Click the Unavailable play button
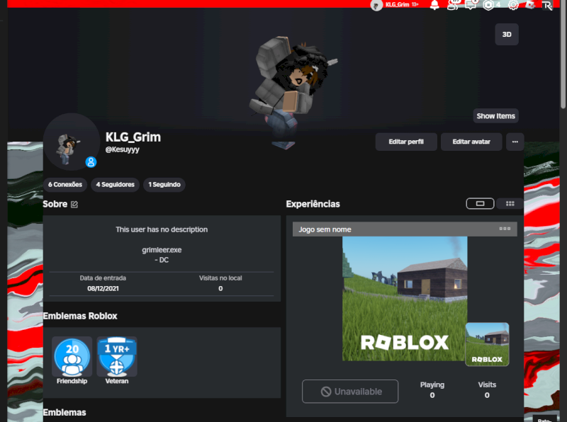567x422 pixels. coord(350,392)
